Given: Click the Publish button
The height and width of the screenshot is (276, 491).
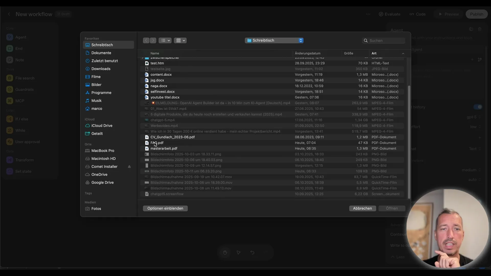Looking at the screenshot, I should pyautogui.click(x=476, y=14).
